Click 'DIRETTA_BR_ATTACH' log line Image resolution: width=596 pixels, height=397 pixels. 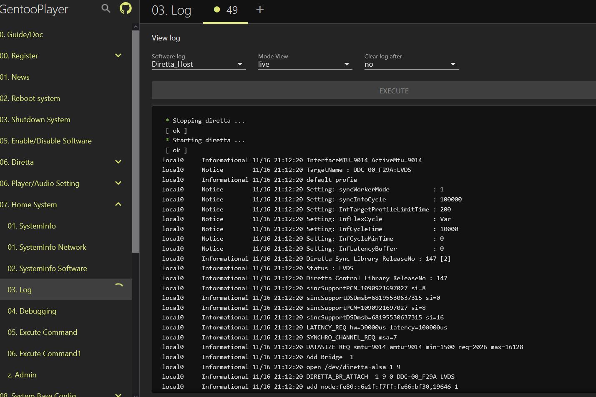click(381, 377)
